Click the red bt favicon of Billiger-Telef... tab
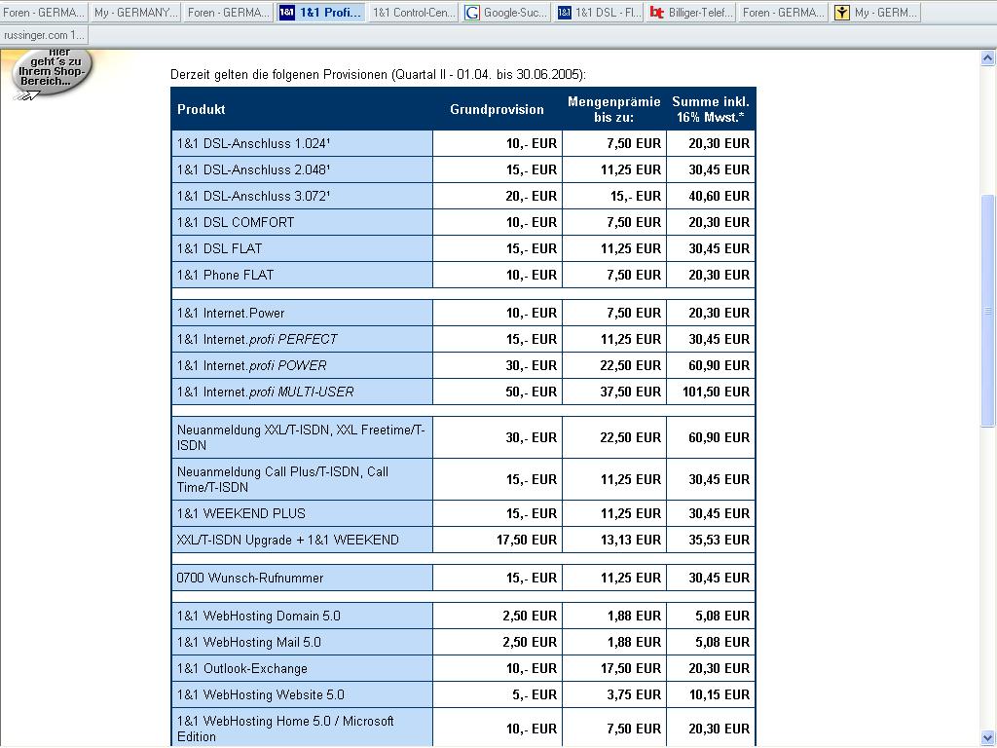The width and height of the screenshot is (997, 748). click(657, 12)
